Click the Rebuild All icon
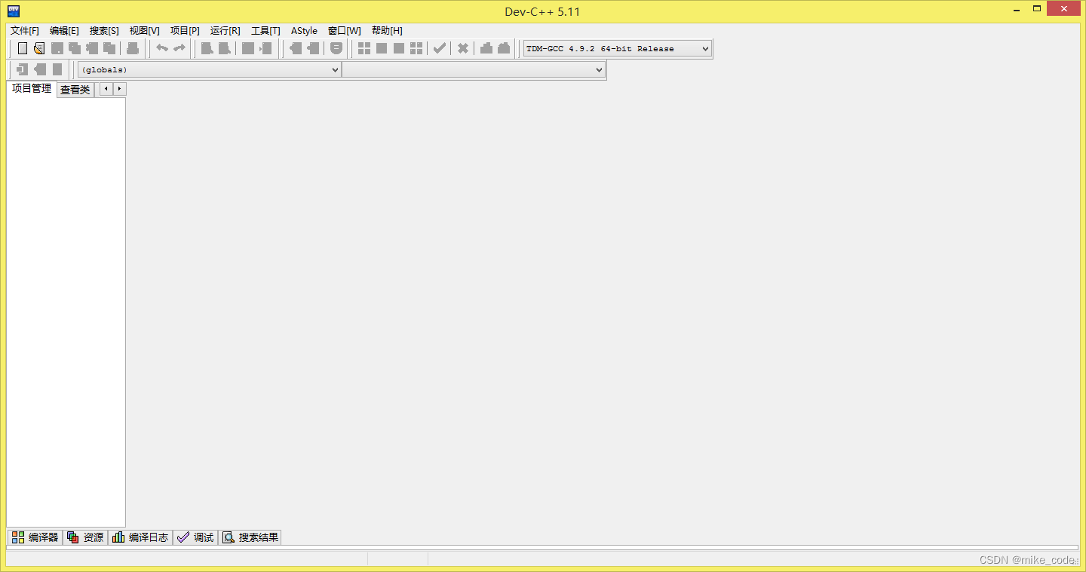The height and width of the screenshot is (572, 1086). coord(416,48)
